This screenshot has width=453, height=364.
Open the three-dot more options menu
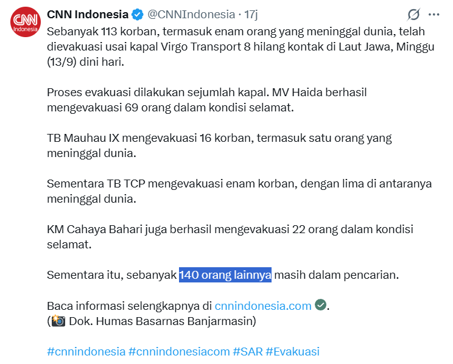(434, 15)
